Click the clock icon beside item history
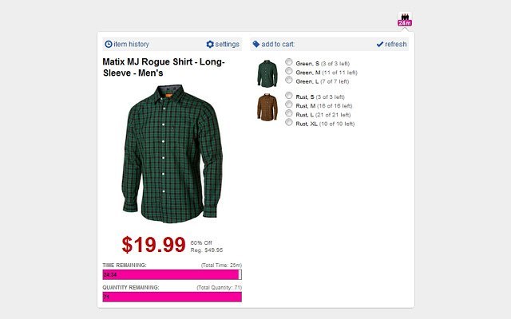Image resolution: width=511 pixels, height=319 pixels. point(109,45)
